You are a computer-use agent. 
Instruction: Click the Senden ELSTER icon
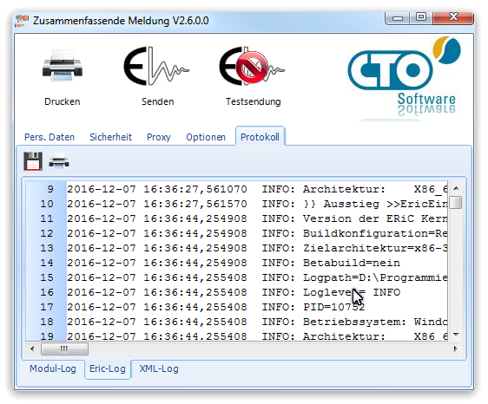pos(156,66)
